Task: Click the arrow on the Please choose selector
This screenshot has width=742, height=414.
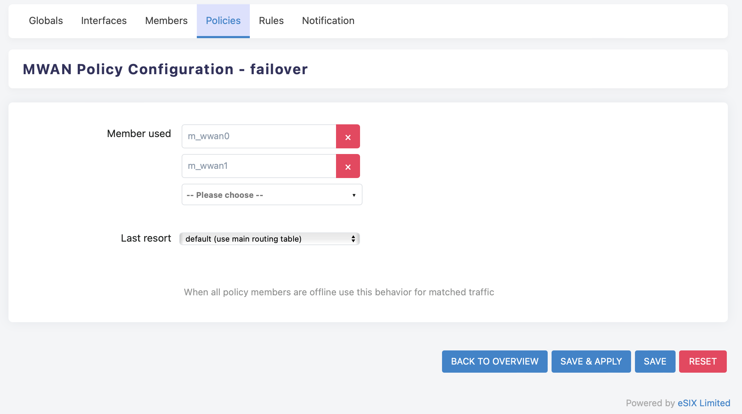Action: [354, 195]
